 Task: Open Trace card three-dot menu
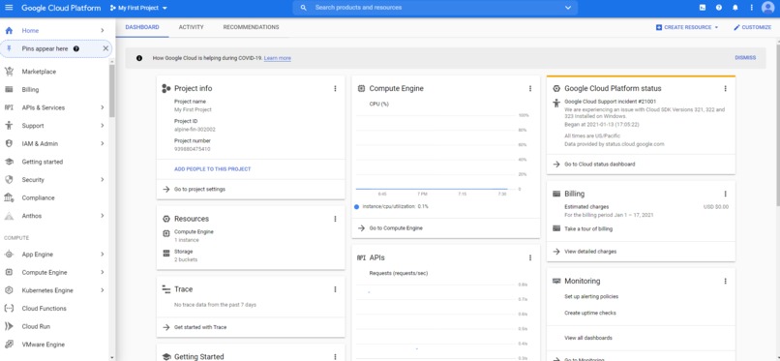pyautogui.click(x=335, y=289)
